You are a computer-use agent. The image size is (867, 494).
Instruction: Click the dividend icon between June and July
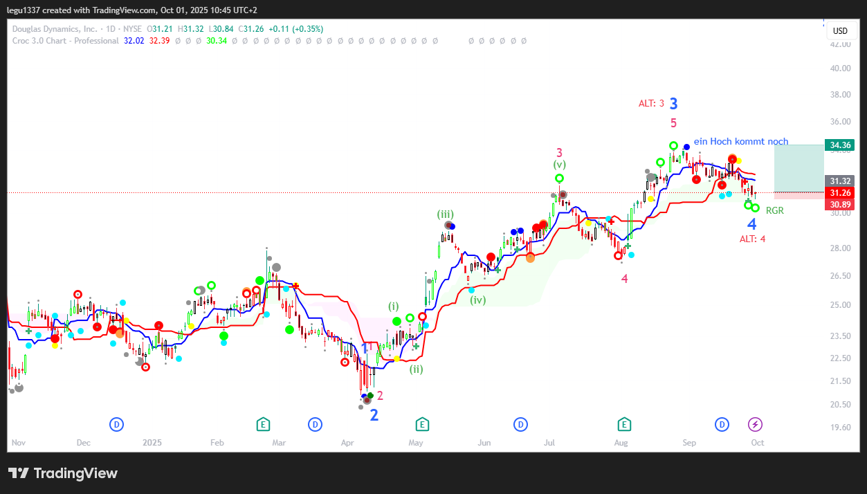click(520, 424)
